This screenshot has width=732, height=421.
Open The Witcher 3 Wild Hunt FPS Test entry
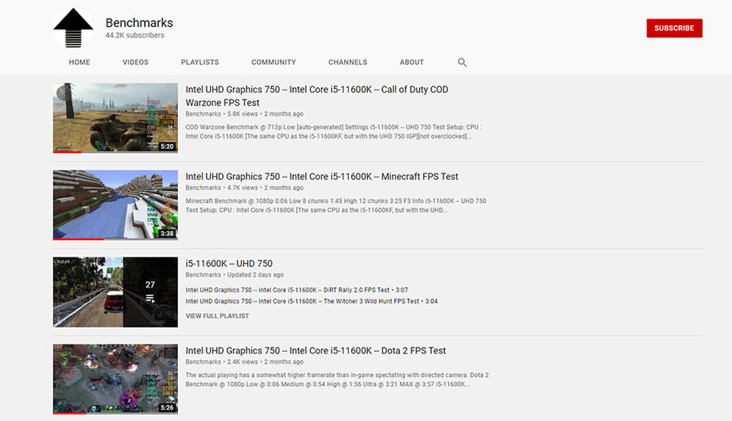312,301
